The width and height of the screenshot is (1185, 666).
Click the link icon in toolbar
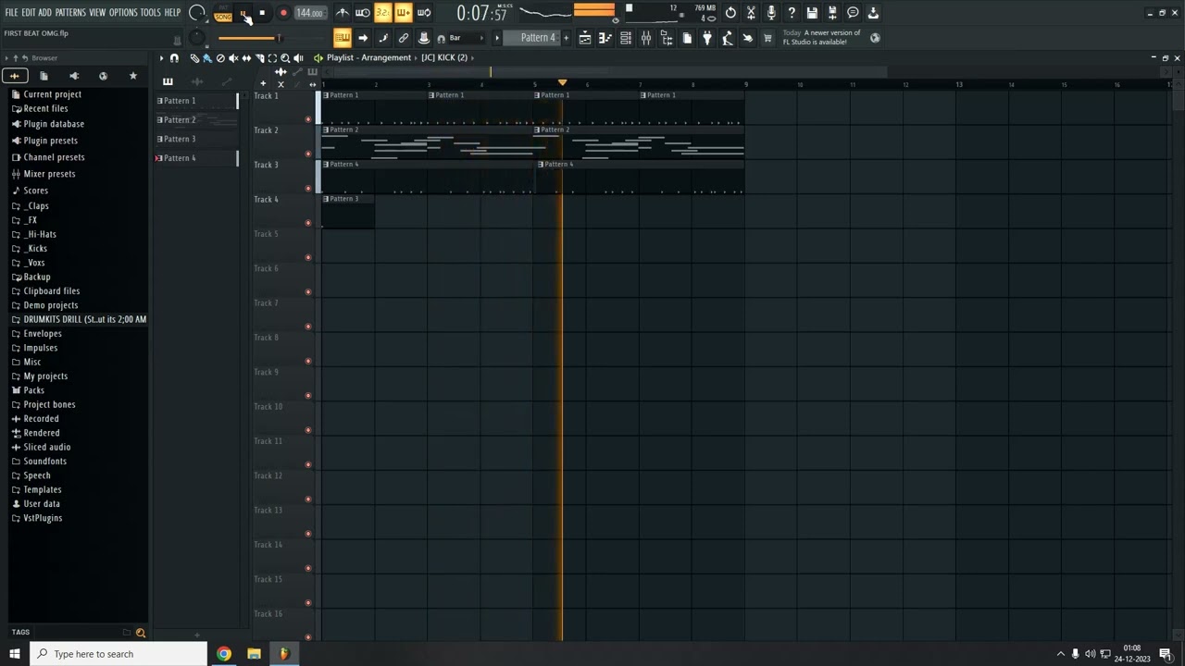tap(404, 38)
